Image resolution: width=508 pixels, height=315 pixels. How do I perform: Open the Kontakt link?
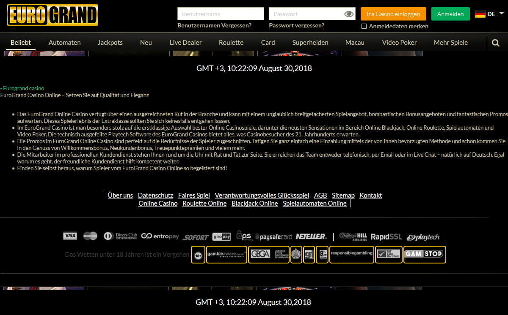pyautogui.click(x=371, y=195)
